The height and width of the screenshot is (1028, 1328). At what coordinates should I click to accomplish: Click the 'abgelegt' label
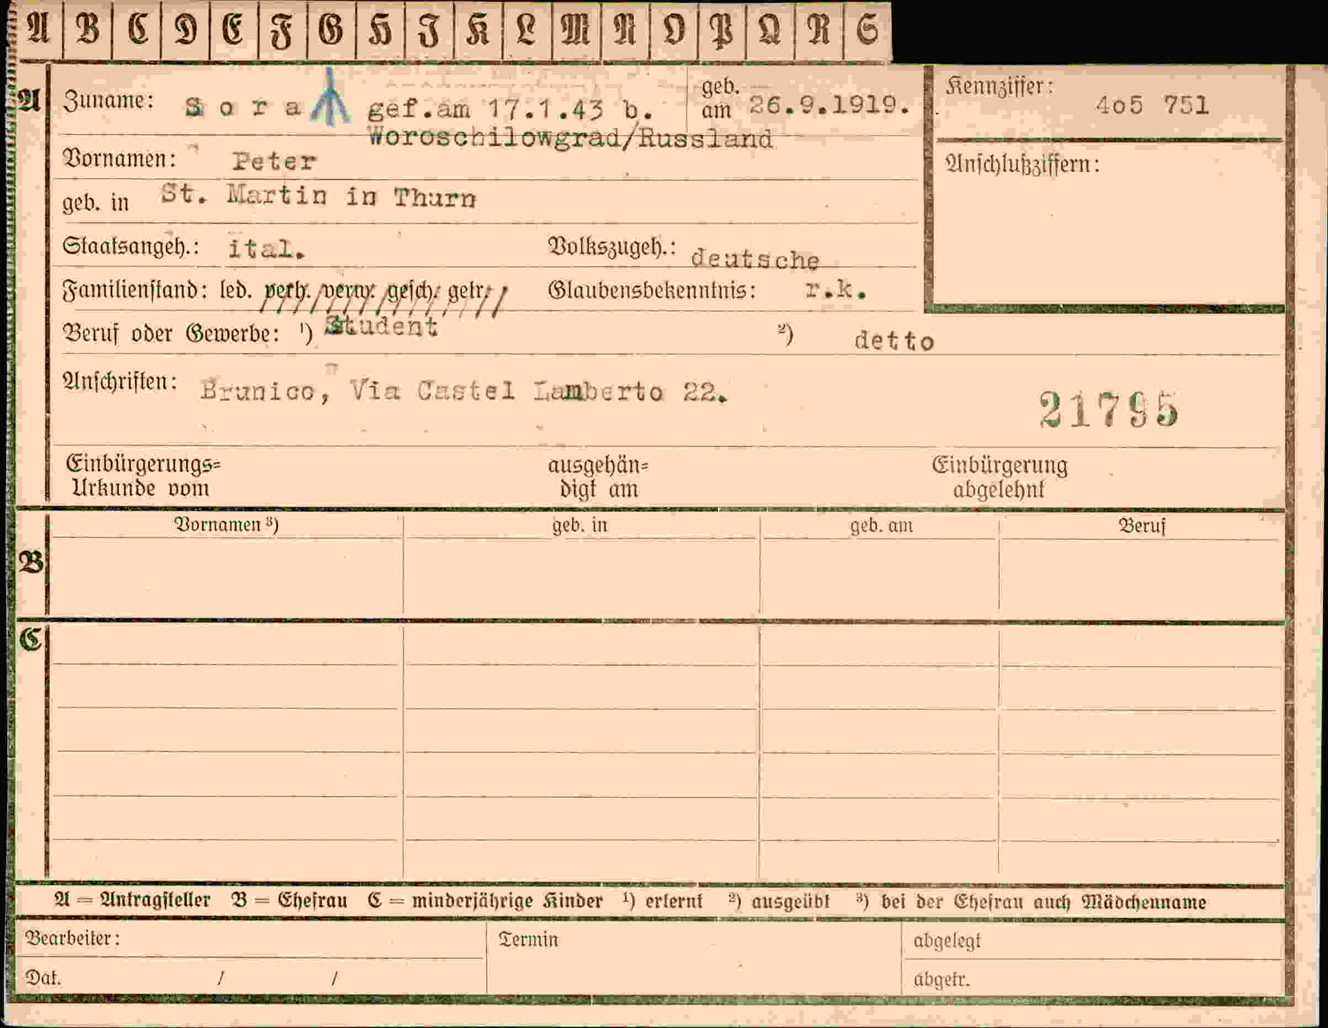[x=947, y=940]
